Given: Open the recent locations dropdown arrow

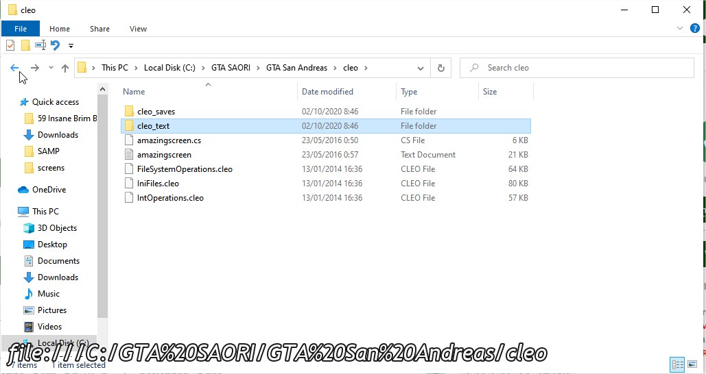Looking at the screenshot, I should tap(51, 68).
